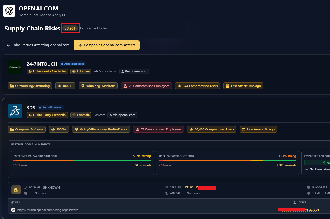Select Companies openai.com Affects tab
The width and height of the screenshot is (330, 219).
click(x=107, y=45)
